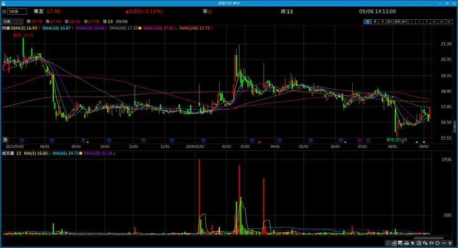Image resolution: width=458 pixels, height=248 pixels.
Task: Click the refresh circle icon in bottom toolbar
Action: pos(437,243)
